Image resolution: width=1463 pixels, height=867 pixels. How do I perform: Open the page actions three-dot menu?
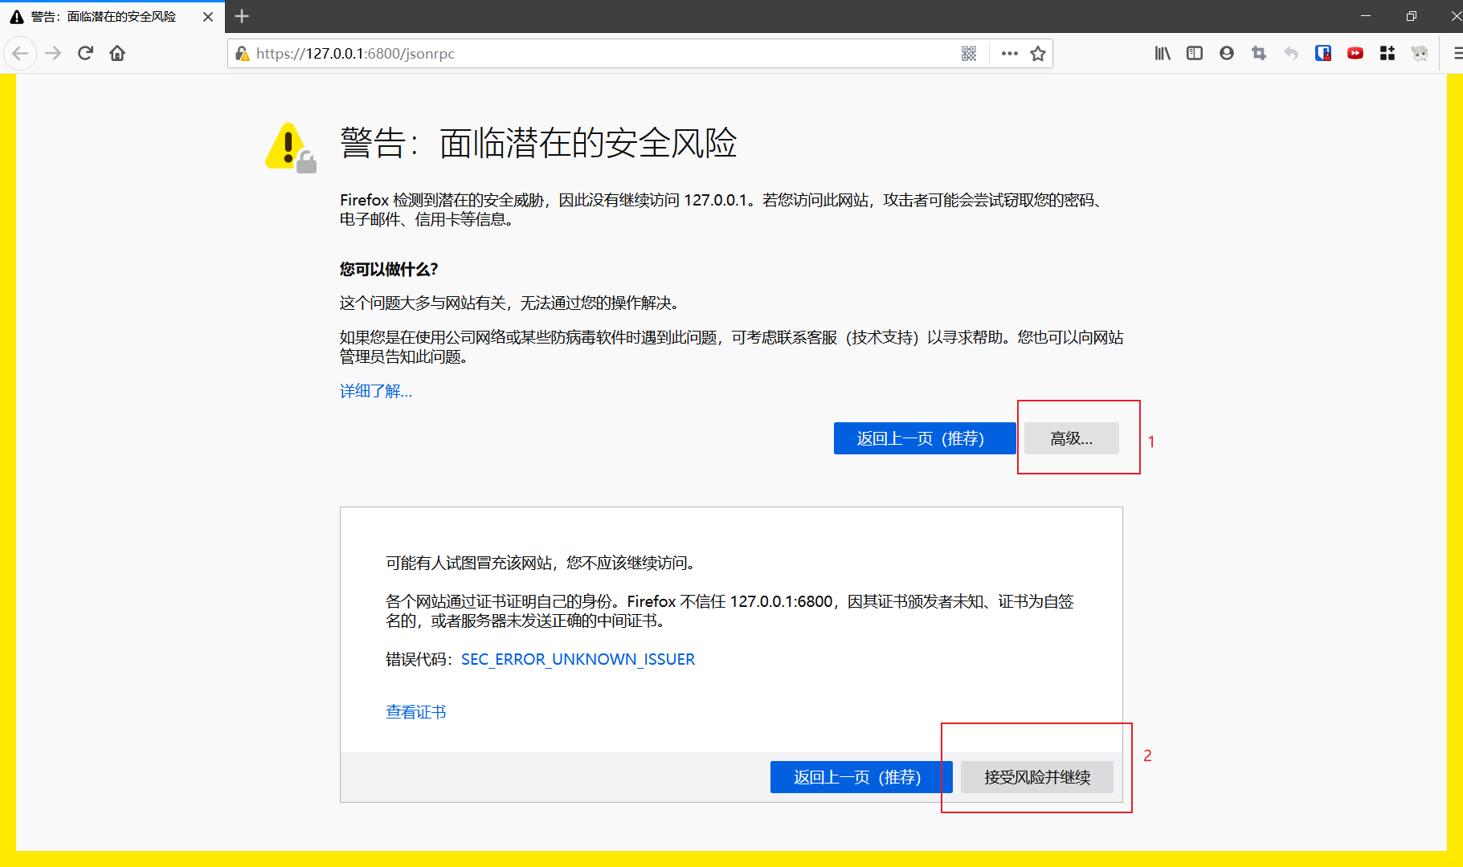click(x=1010, y=54)
